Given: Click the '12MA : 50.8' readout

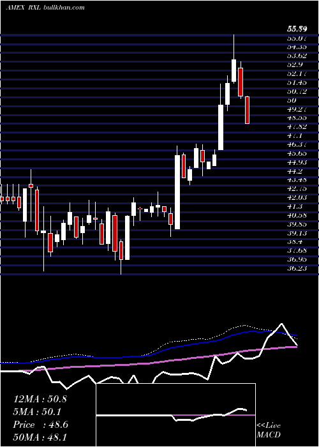Looking at the screenshot, I should coord(40,399).
